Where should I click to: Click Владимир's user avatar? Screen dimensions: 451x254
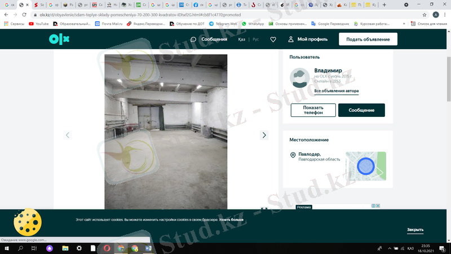coord(299,78)
